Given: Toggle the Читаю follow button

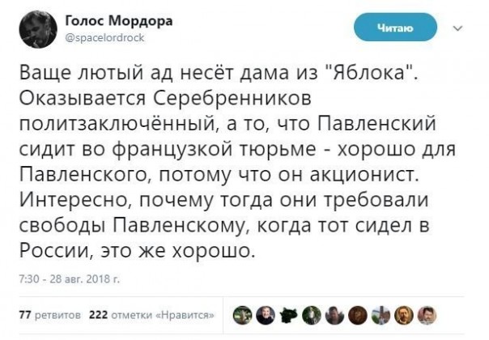Looking at the screenshot, I should [396, 30].
